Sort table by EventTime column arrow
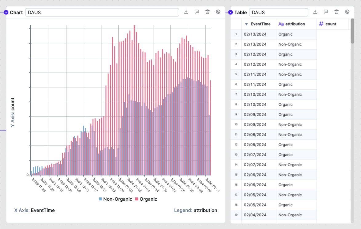 click(246, 24)
